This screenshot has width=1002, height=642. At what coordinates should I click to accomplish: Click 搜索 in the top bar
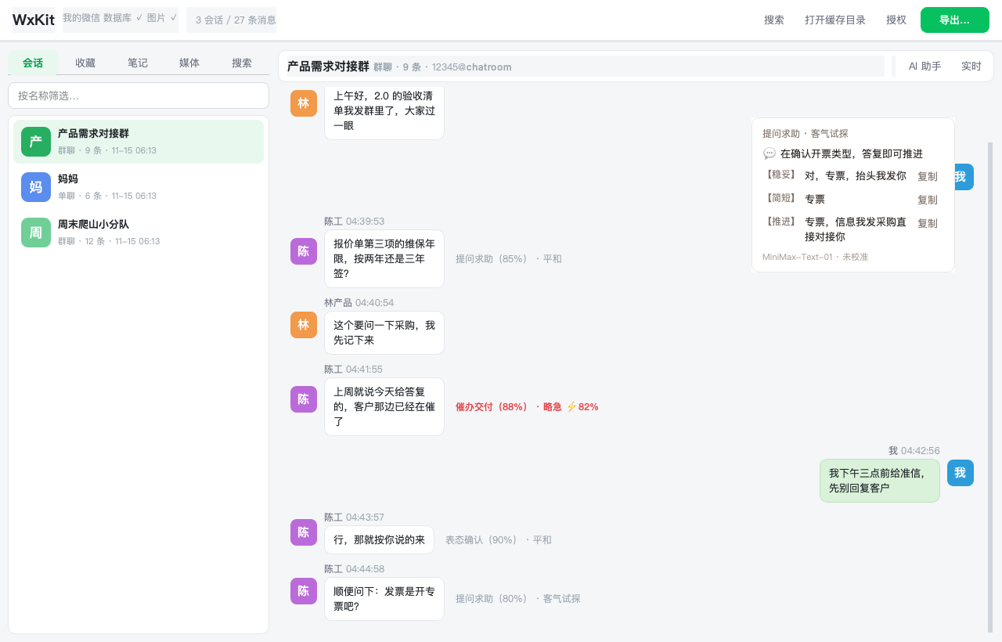pos(774,20)
